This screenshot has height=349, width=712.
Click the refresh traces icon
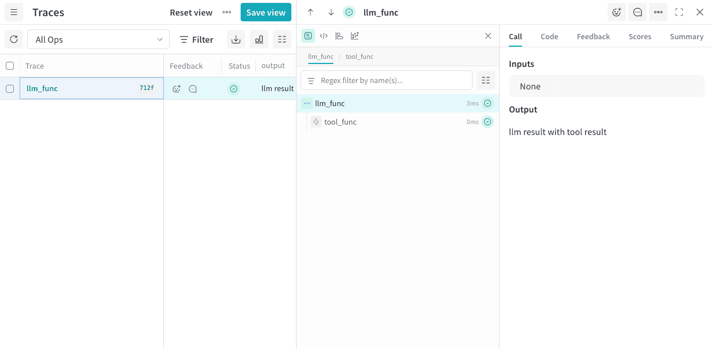pyautogui.click(x=14, y=39)
